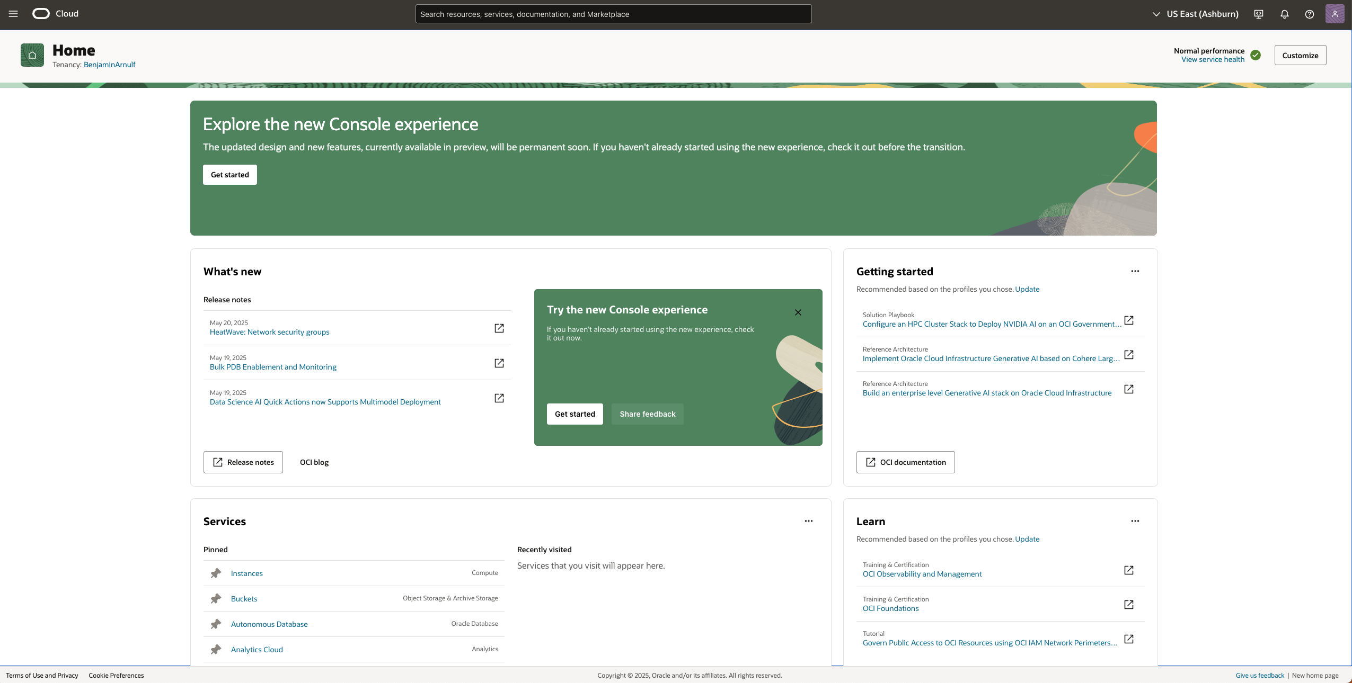Open Data Science AI Quick Actions release note
Viewport: 1352px width, 683px height.
click(x=325, y=402)
